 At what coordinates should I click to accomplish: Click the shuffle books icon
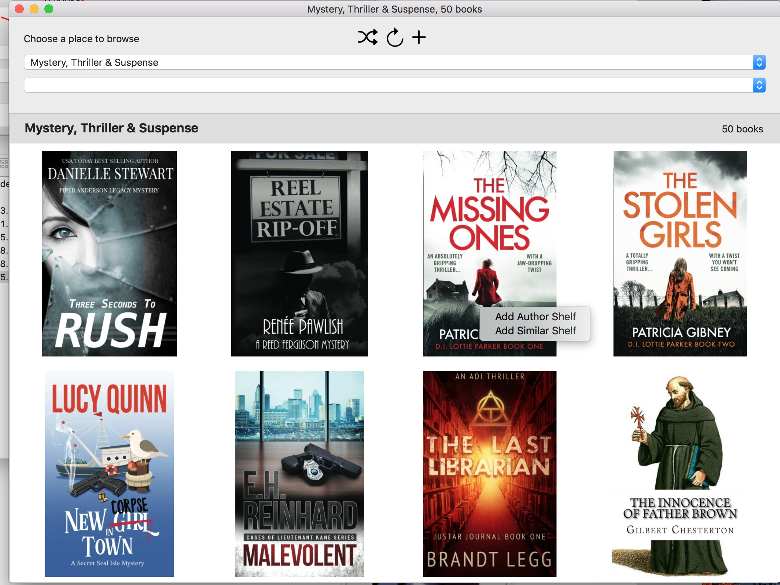(x=367, y=37)
